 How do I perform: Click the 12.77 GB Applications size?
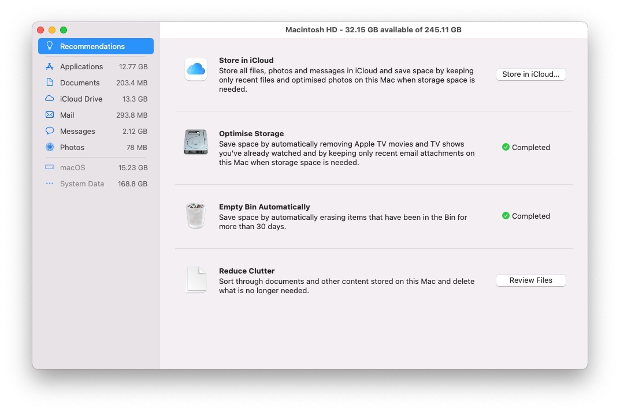(x=133, y=67)
